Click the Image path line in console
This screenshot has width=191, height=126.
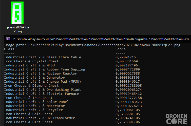pos(92,45)
